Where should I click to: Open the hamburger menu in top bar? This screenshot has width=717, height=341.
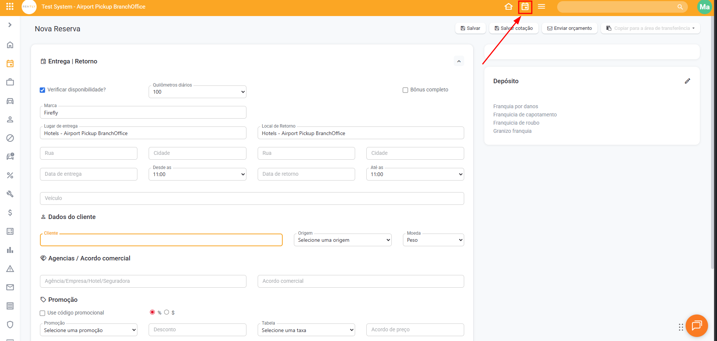coord(541,7)
